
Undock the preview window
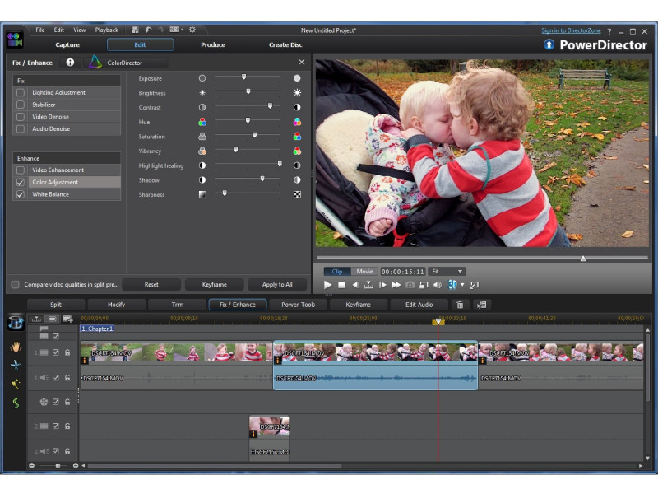coord(475,285)
